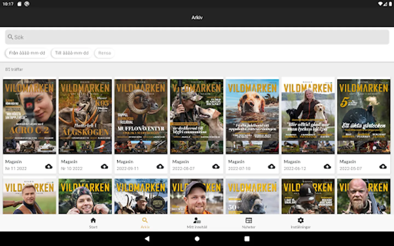Select the 'Nr 10 2022' issue text

72,169
